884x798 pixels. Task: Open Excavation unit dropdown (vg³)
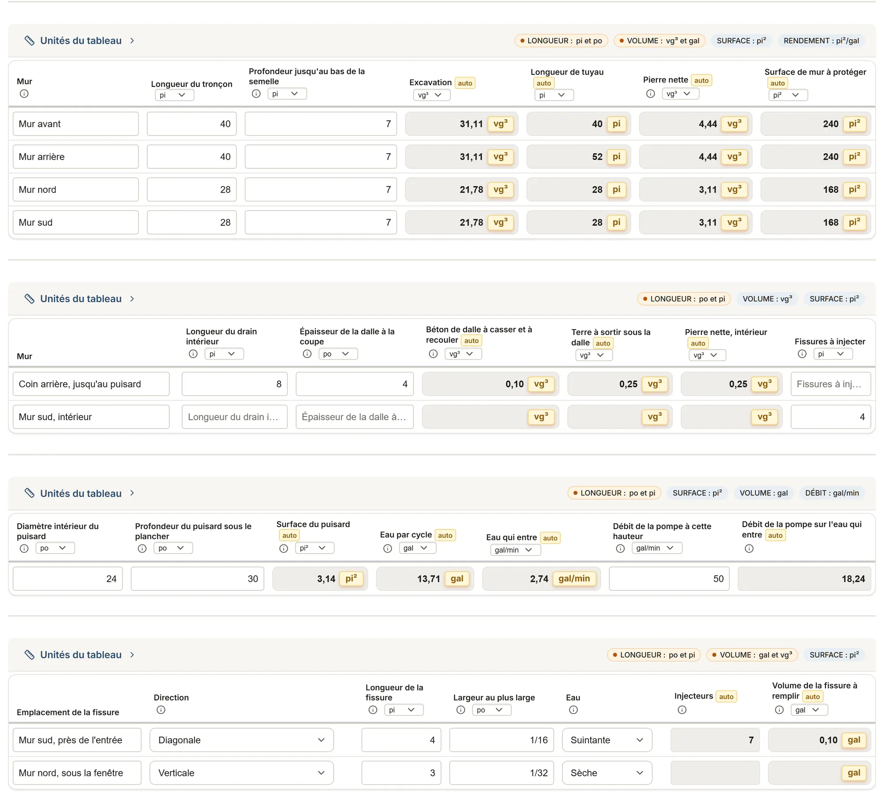431,95
